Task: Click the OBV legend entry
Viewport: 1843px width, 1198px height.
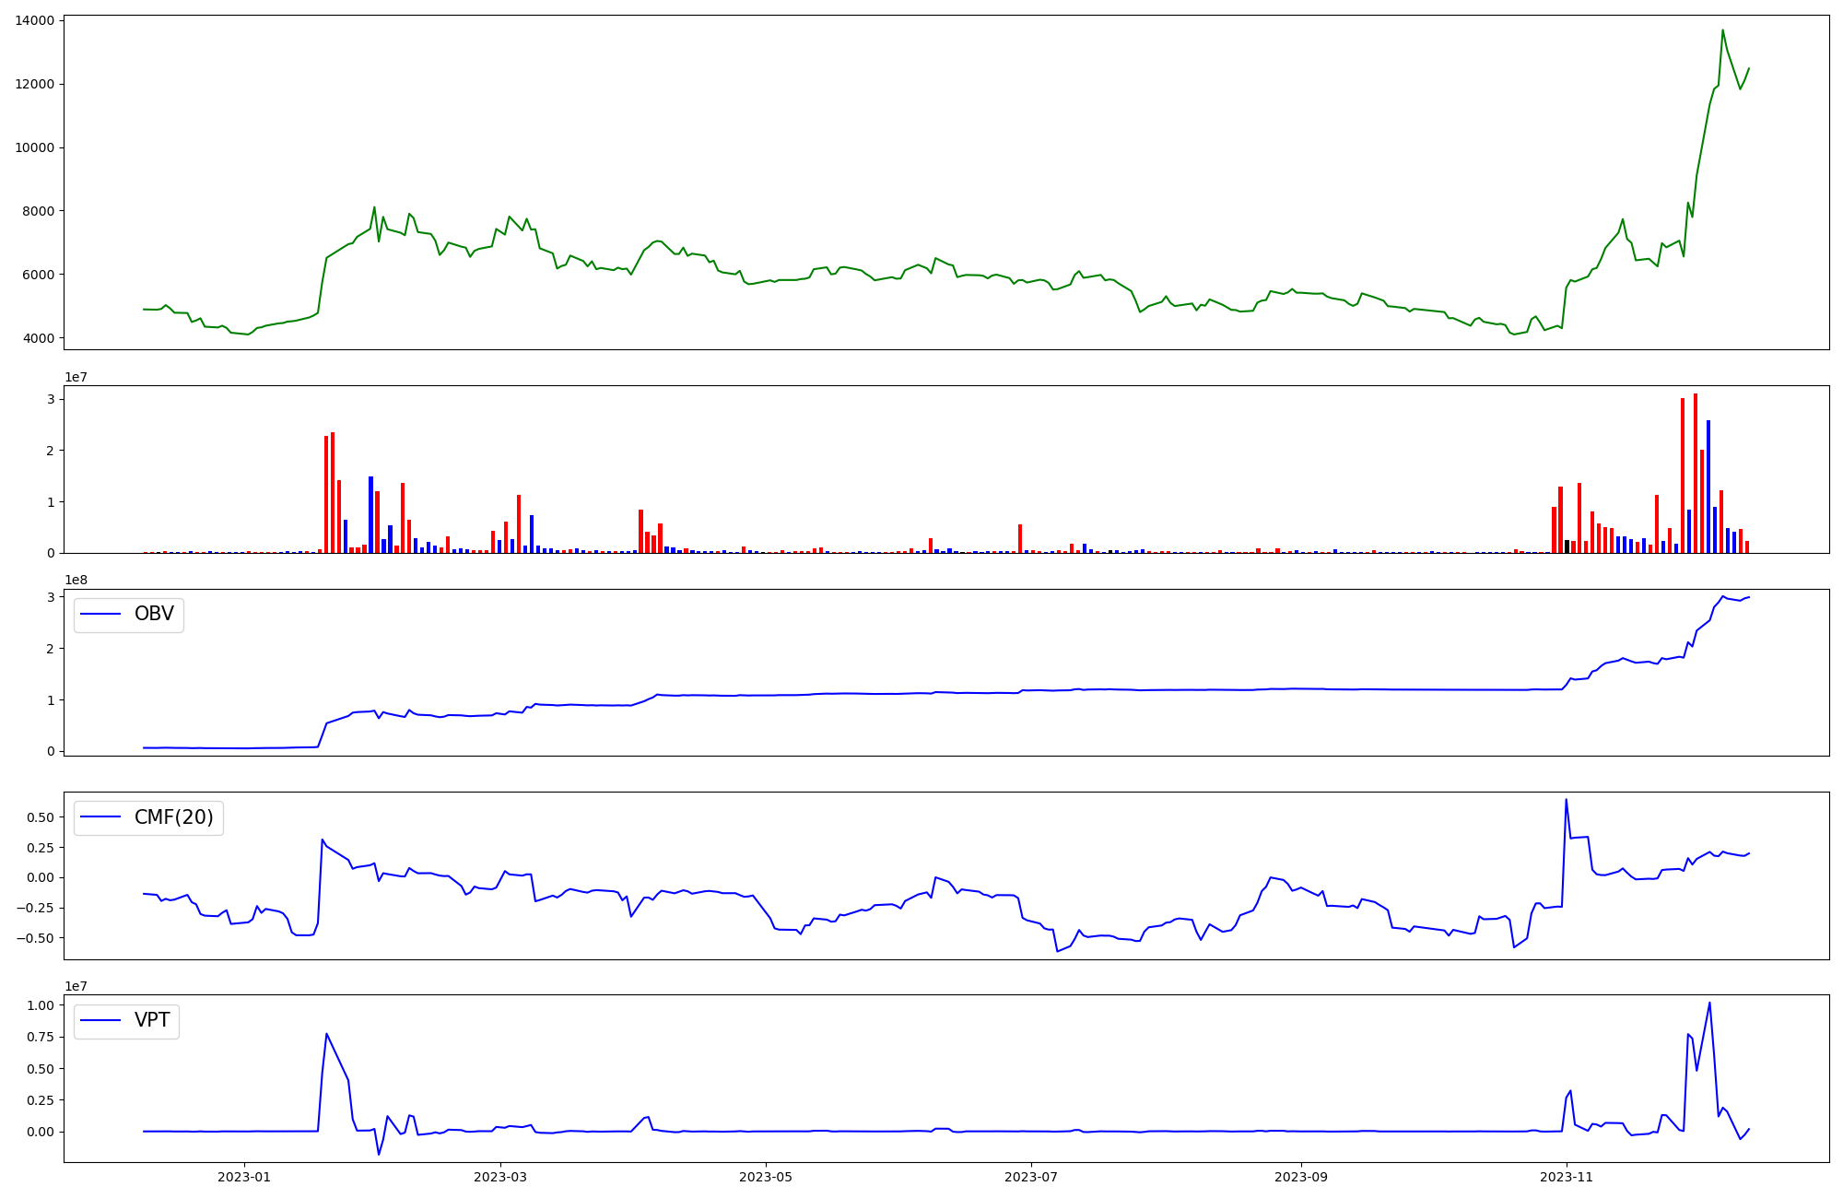Action: (153, 615)
